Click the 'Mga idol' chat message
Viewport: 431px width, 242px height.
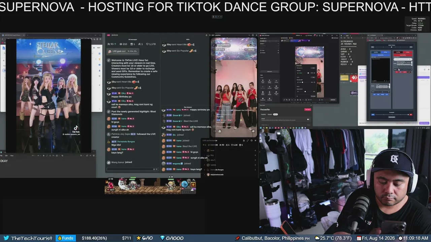tap(116, 145)
